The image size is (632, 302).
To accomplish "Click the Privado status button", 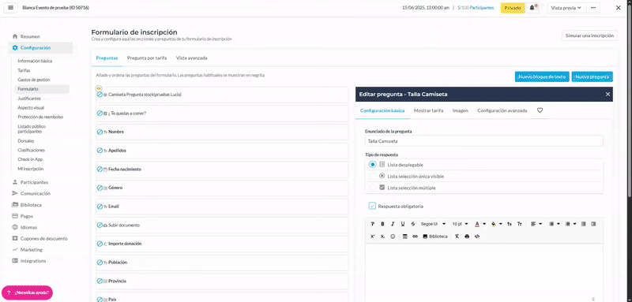I will click(x=513, y=8).
